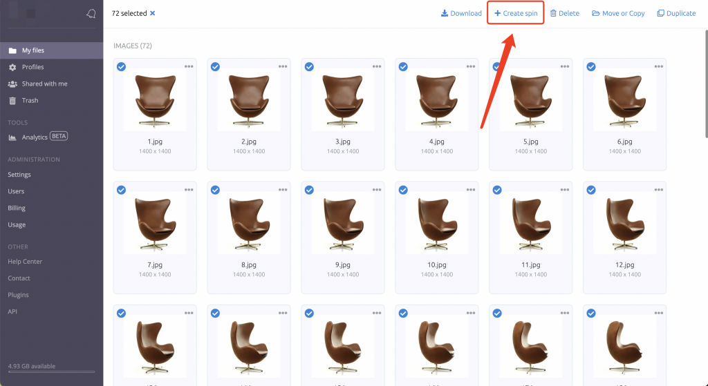
Task: Download the selected images
Action: pyautogui.click(x=461, y=13)
